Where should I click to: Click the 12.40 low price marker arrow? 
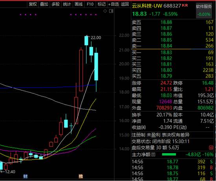tap(9, 172)
